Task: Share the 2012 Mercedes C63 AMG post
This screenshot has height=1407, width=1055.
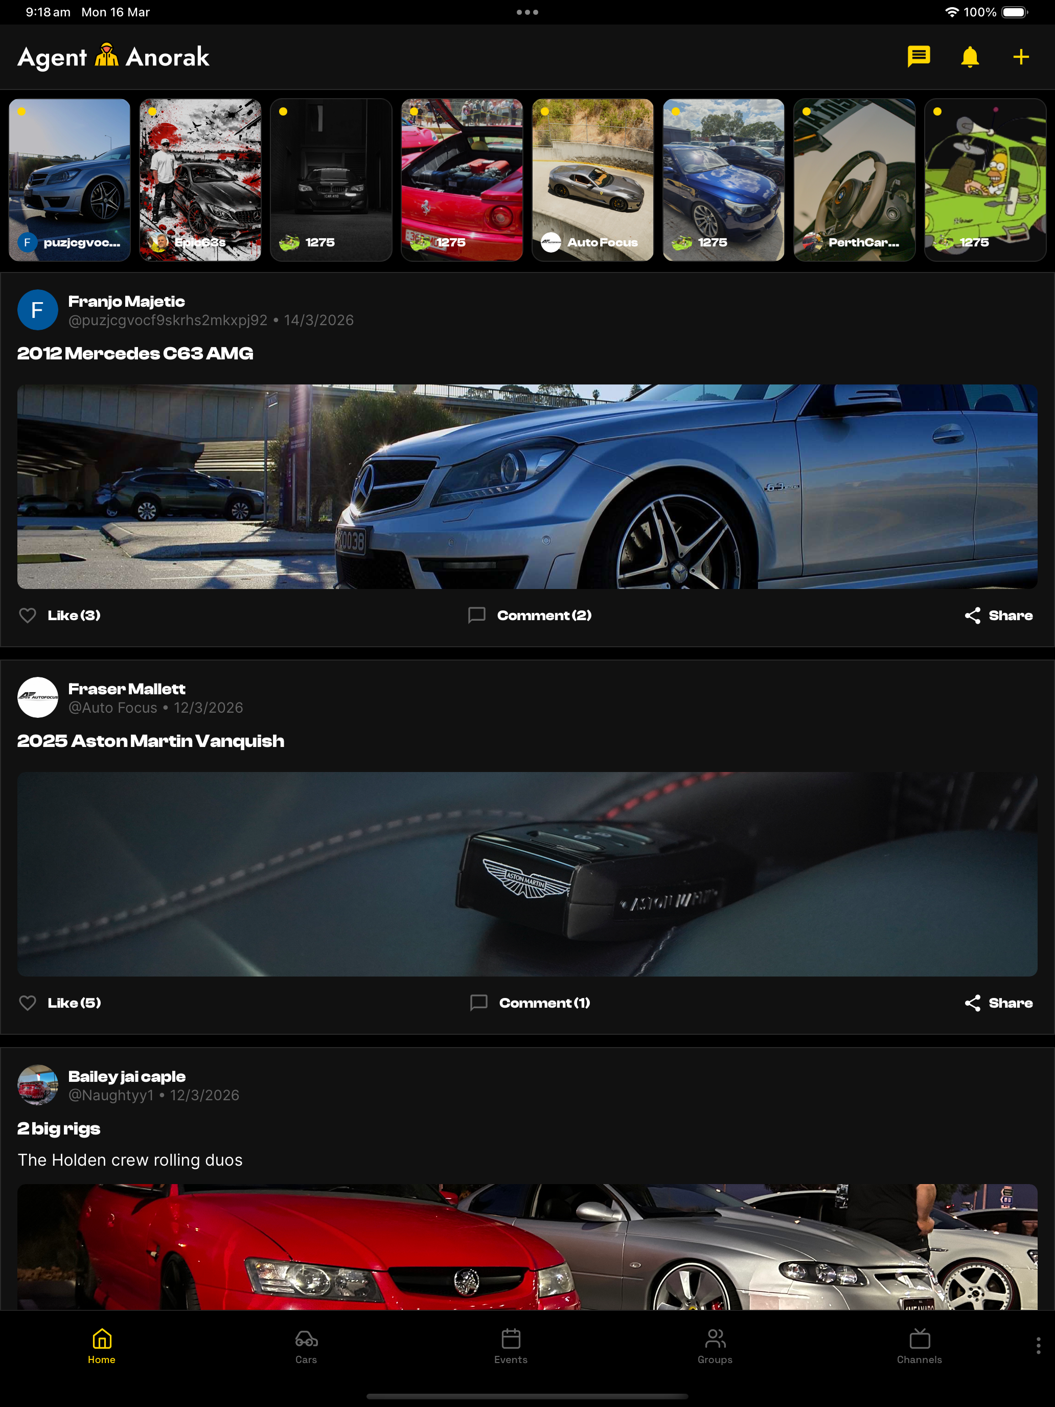Action: click(998, 615)
